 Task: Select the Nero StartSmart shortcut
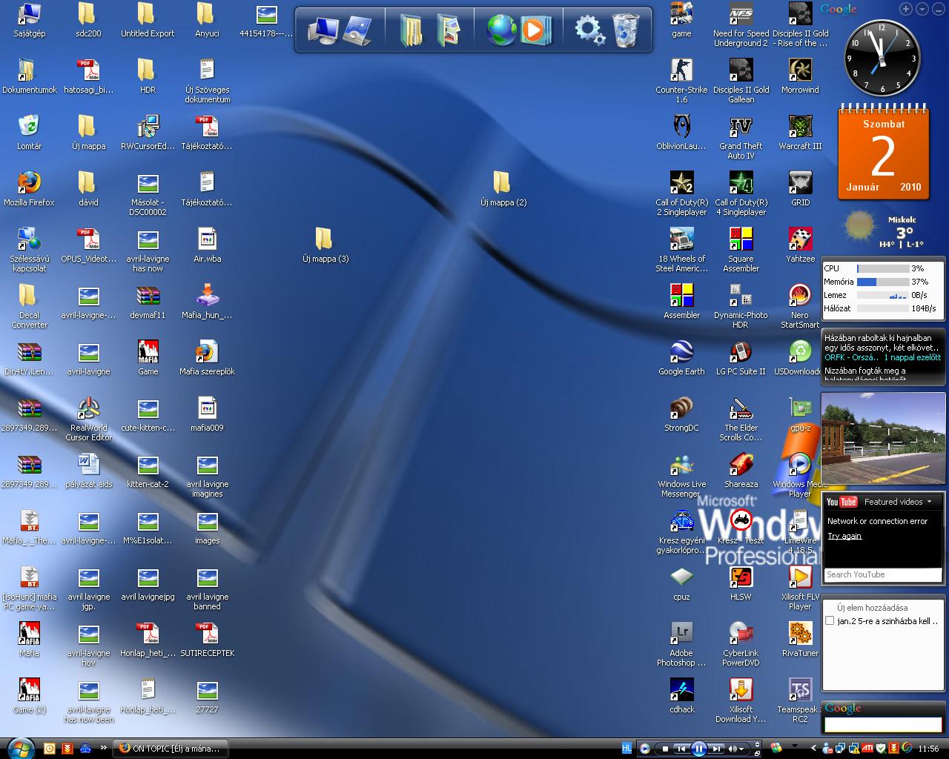800,307
